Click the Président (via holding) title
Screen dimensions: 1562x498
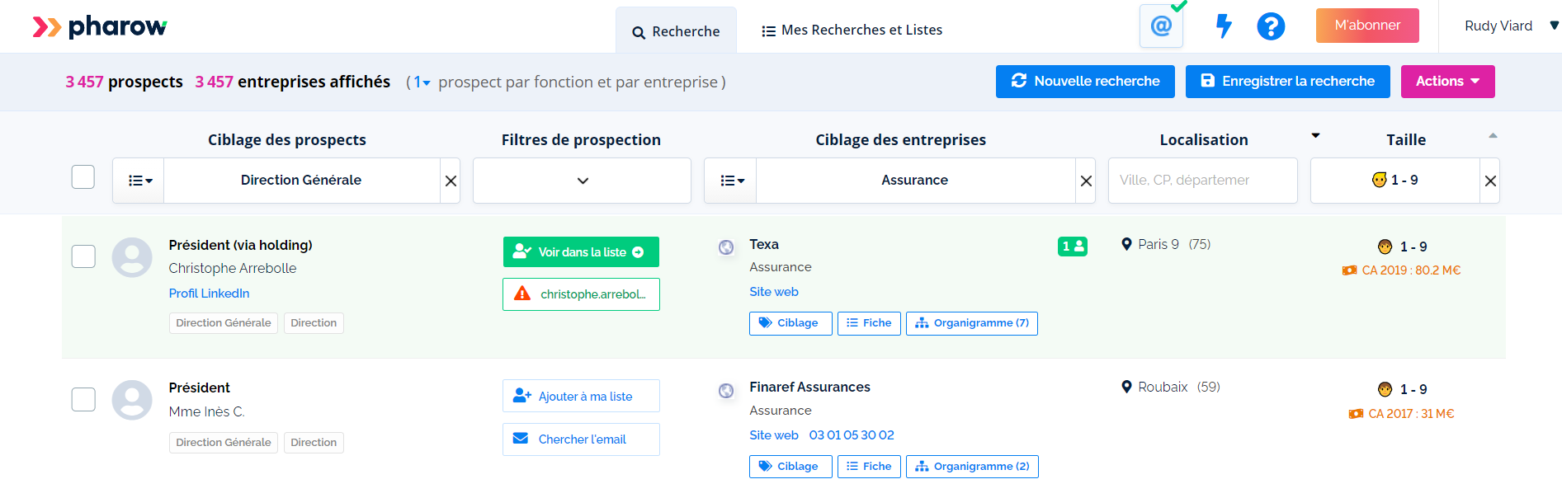pyautogui.click(x=240, y=246)
